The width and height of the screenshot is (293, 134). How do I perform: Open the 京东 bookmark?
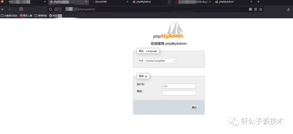(x=55, y=16)
